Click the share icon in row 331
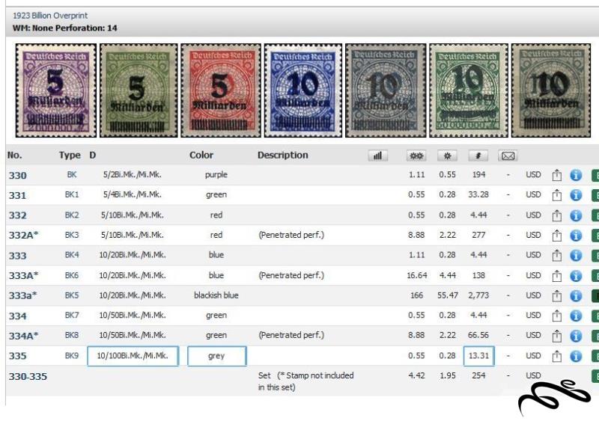The height and width of the screenshot is (424, 599). 557,195
